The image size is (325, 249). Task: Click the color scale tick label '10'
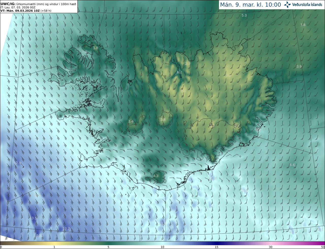click(162, 247)
